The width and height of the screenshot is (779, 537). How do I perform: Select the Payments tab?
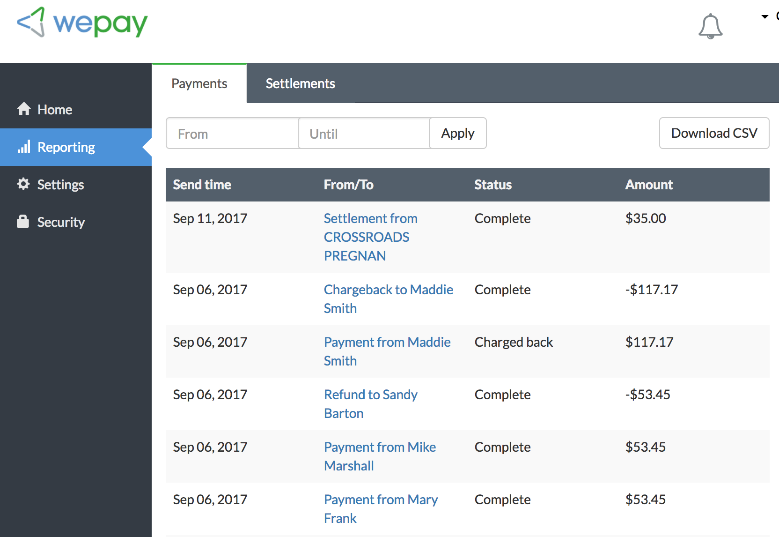(x=199, y=83)
